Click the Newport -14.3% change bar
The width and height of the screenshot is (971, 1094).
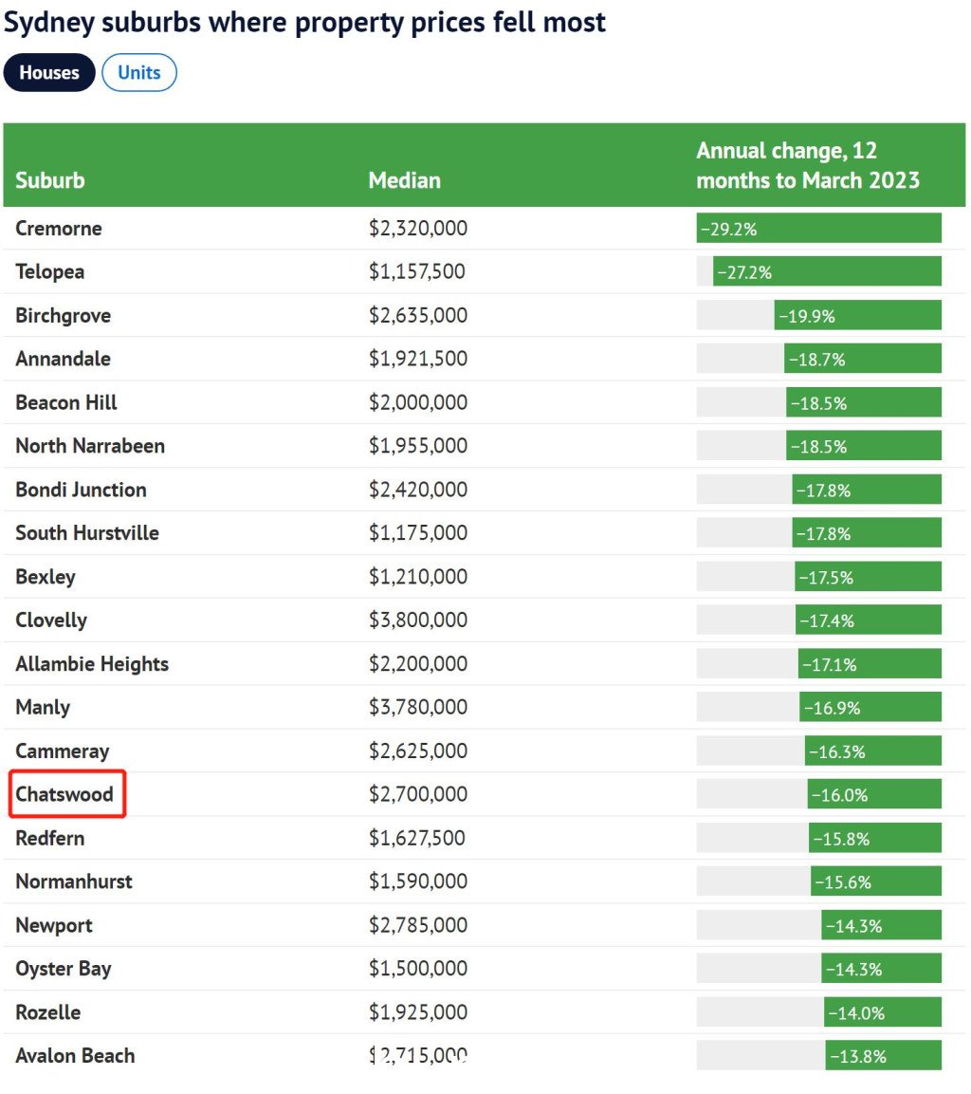point(881,925)
